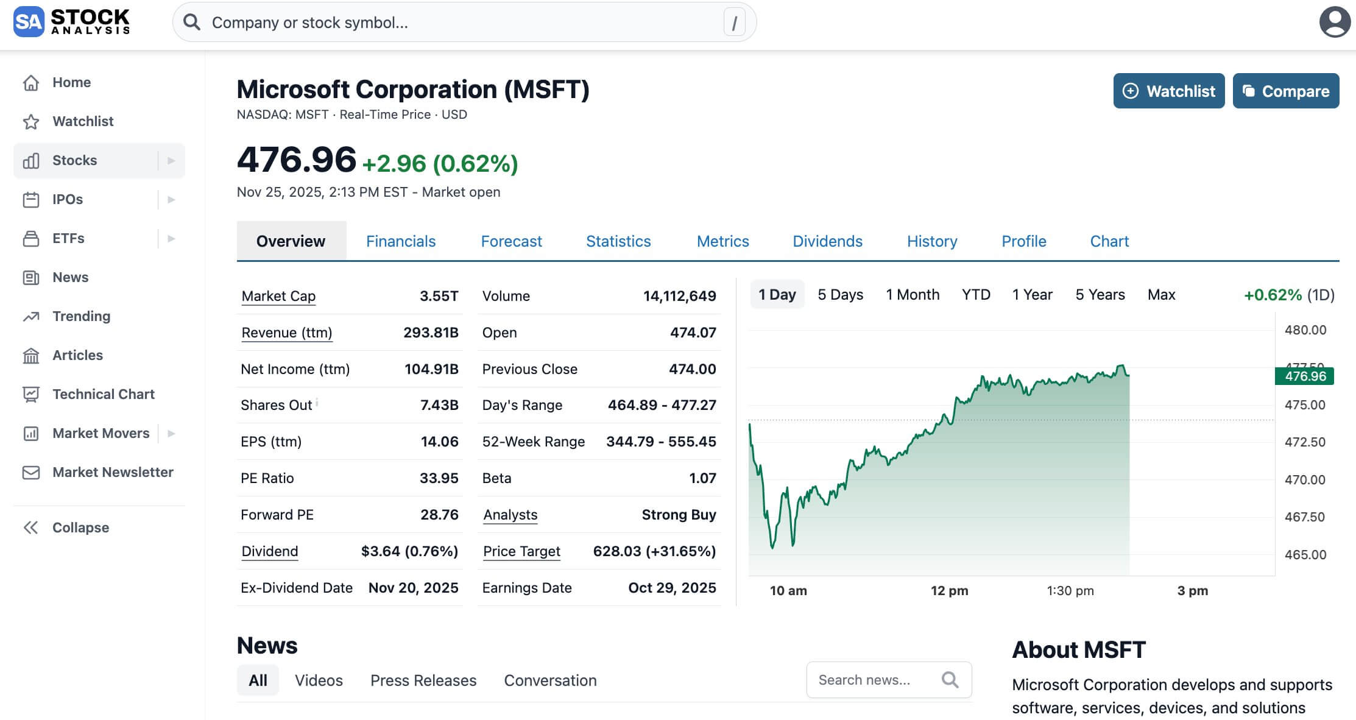Open Technical Chart from the sidebar

(x=32, y=394)
